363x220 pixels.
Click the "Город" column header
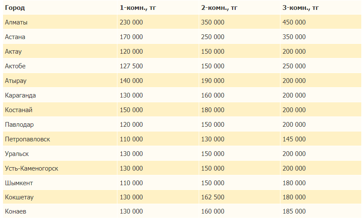[15, 8]
